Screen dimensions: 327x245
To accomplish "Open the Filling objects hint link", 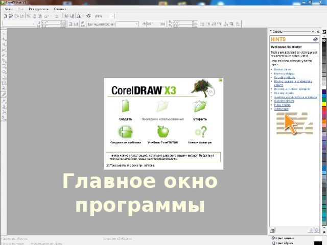I will 282,105.
